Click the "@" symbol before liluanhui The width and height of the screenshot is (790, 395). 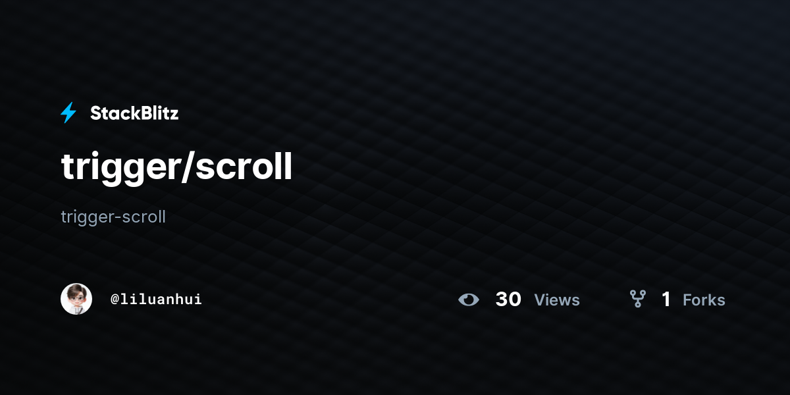[x=115, y=300]
